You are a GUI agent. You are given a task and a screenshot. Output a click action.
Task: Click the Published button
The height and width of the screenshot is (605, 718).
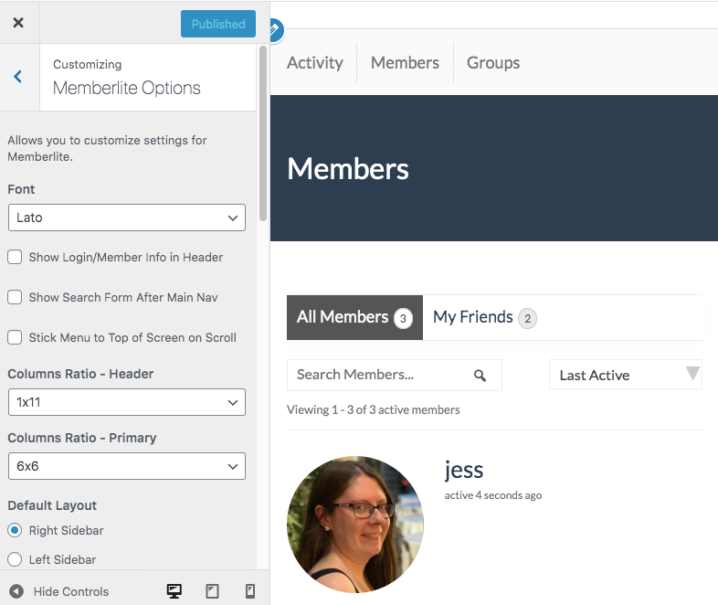[218, 24]
